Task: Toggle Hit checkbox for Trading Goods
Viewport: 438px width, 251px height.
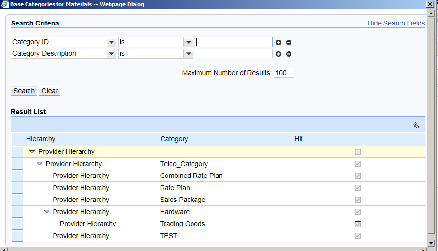Action: [357, 224]
